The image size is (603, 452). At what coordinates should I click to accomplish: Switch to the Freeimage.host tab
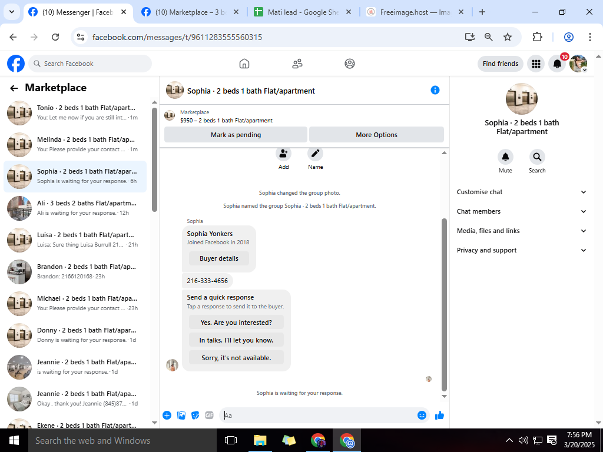tap(415, 12)
